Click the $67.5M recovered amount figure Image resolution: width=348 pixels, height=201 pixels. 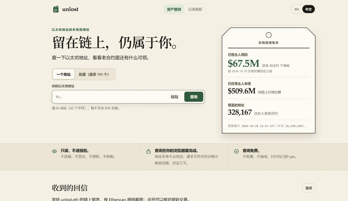pyautogui.click(x=244, y=64)
